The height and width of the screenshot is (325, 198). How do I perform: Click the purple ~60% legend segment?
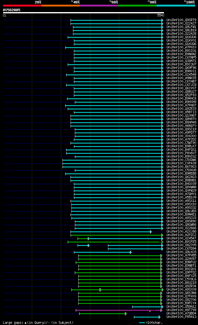pyautogui.click(x=99, y=6)
